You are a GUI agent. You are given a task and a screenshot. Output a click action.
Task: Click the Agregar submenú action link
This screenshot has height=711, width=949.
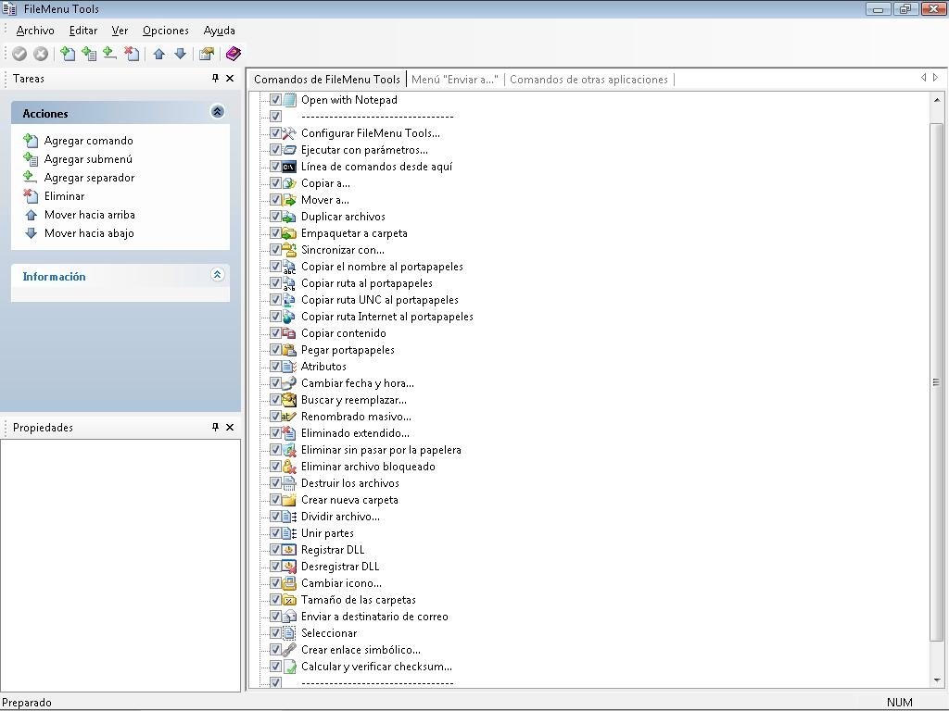pyautogui.click(x=88, y=159)
